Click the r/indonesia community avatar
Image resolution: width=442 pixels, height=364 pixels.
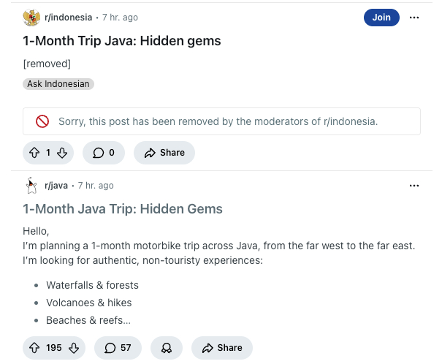(31, 18)
